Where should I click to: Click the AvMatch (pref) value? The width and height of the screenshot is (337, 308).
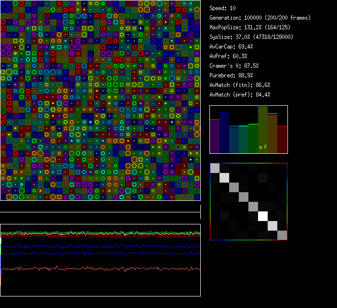click(x=240, y=95)
